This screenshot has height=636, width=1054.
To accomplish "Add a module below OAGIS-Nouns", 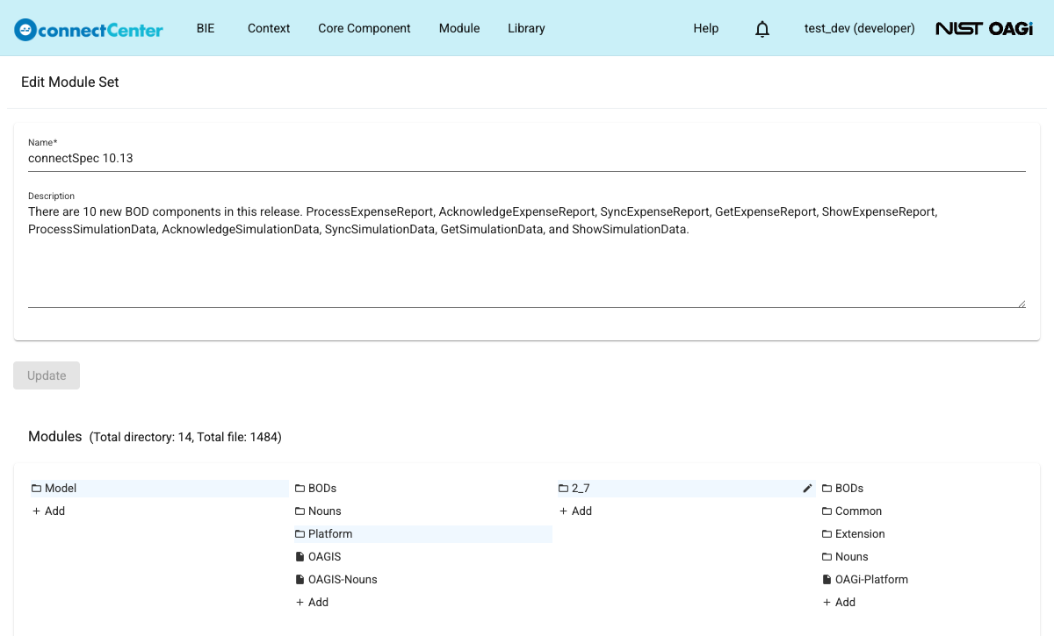I will tap(312, 603).
